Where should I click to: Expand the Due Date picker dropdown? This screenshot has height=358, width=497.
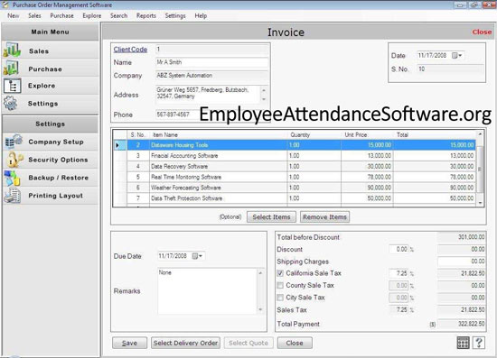tap(198, 256)
